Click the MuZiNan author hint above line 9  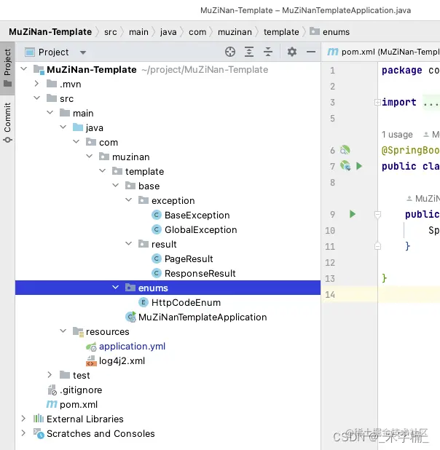(x=423, y=198)
